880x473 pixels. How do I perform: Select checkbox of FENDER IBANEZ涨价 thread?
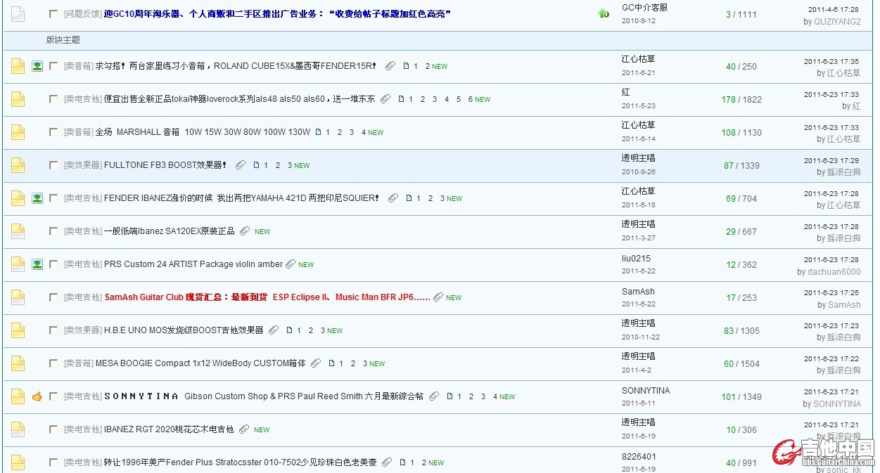pyautogui.click(x=53, y=198)
